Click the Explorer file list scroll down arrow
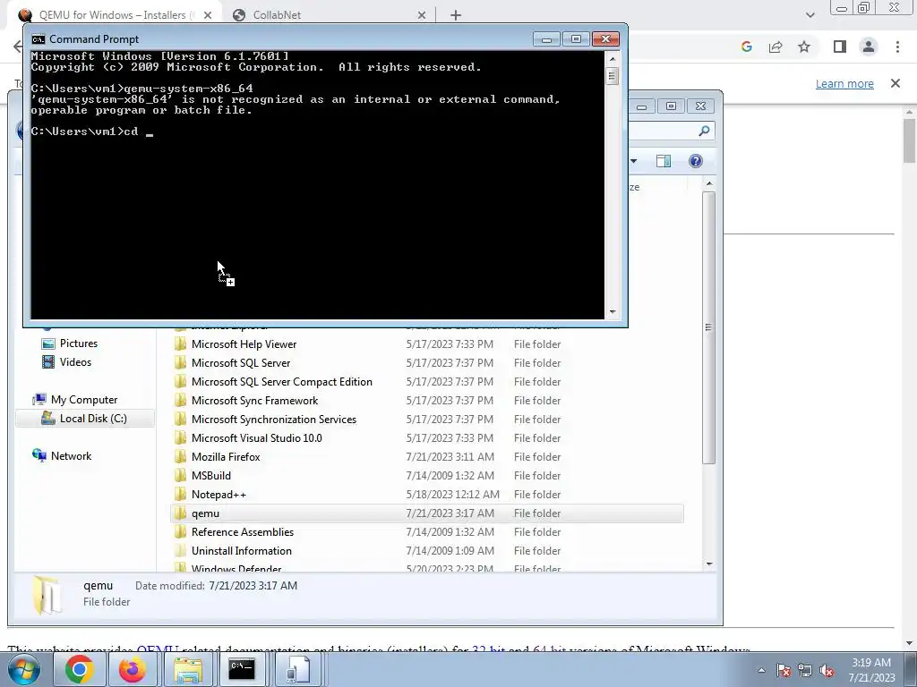The height and width of the screenshot is (687, 917). [709, 564]
